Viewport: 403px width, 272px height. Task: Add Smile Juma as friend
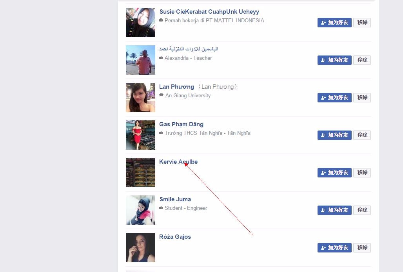point(334,210)
